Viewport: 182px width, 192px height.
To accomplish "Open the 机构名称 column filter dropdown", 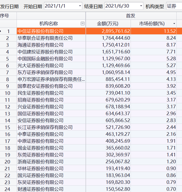I will (82, 24).
